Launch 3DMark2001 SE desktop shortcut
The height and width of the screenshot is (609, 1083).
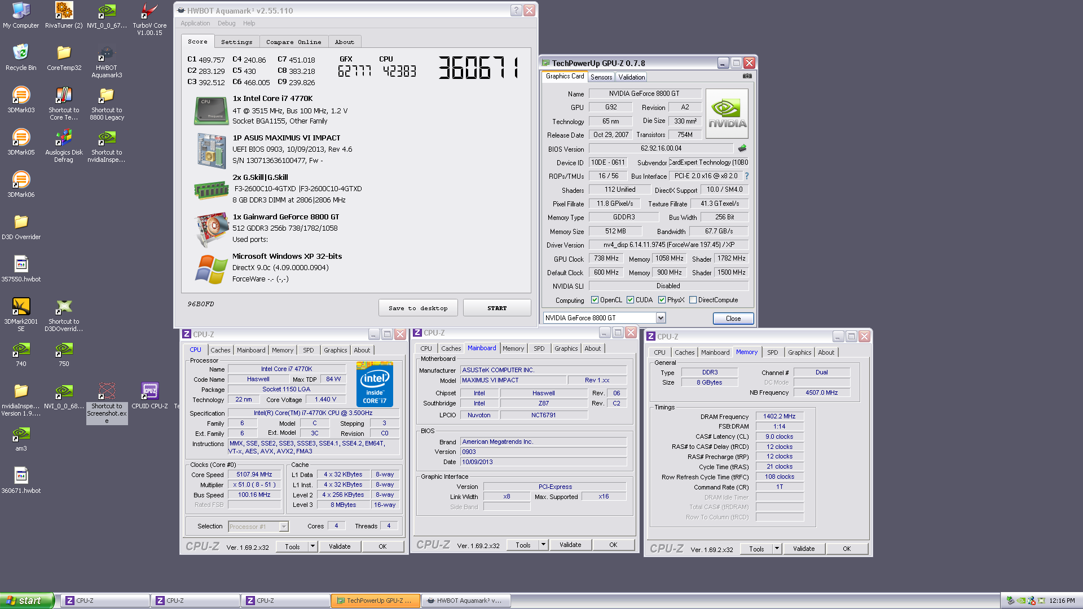click(21, 315)
